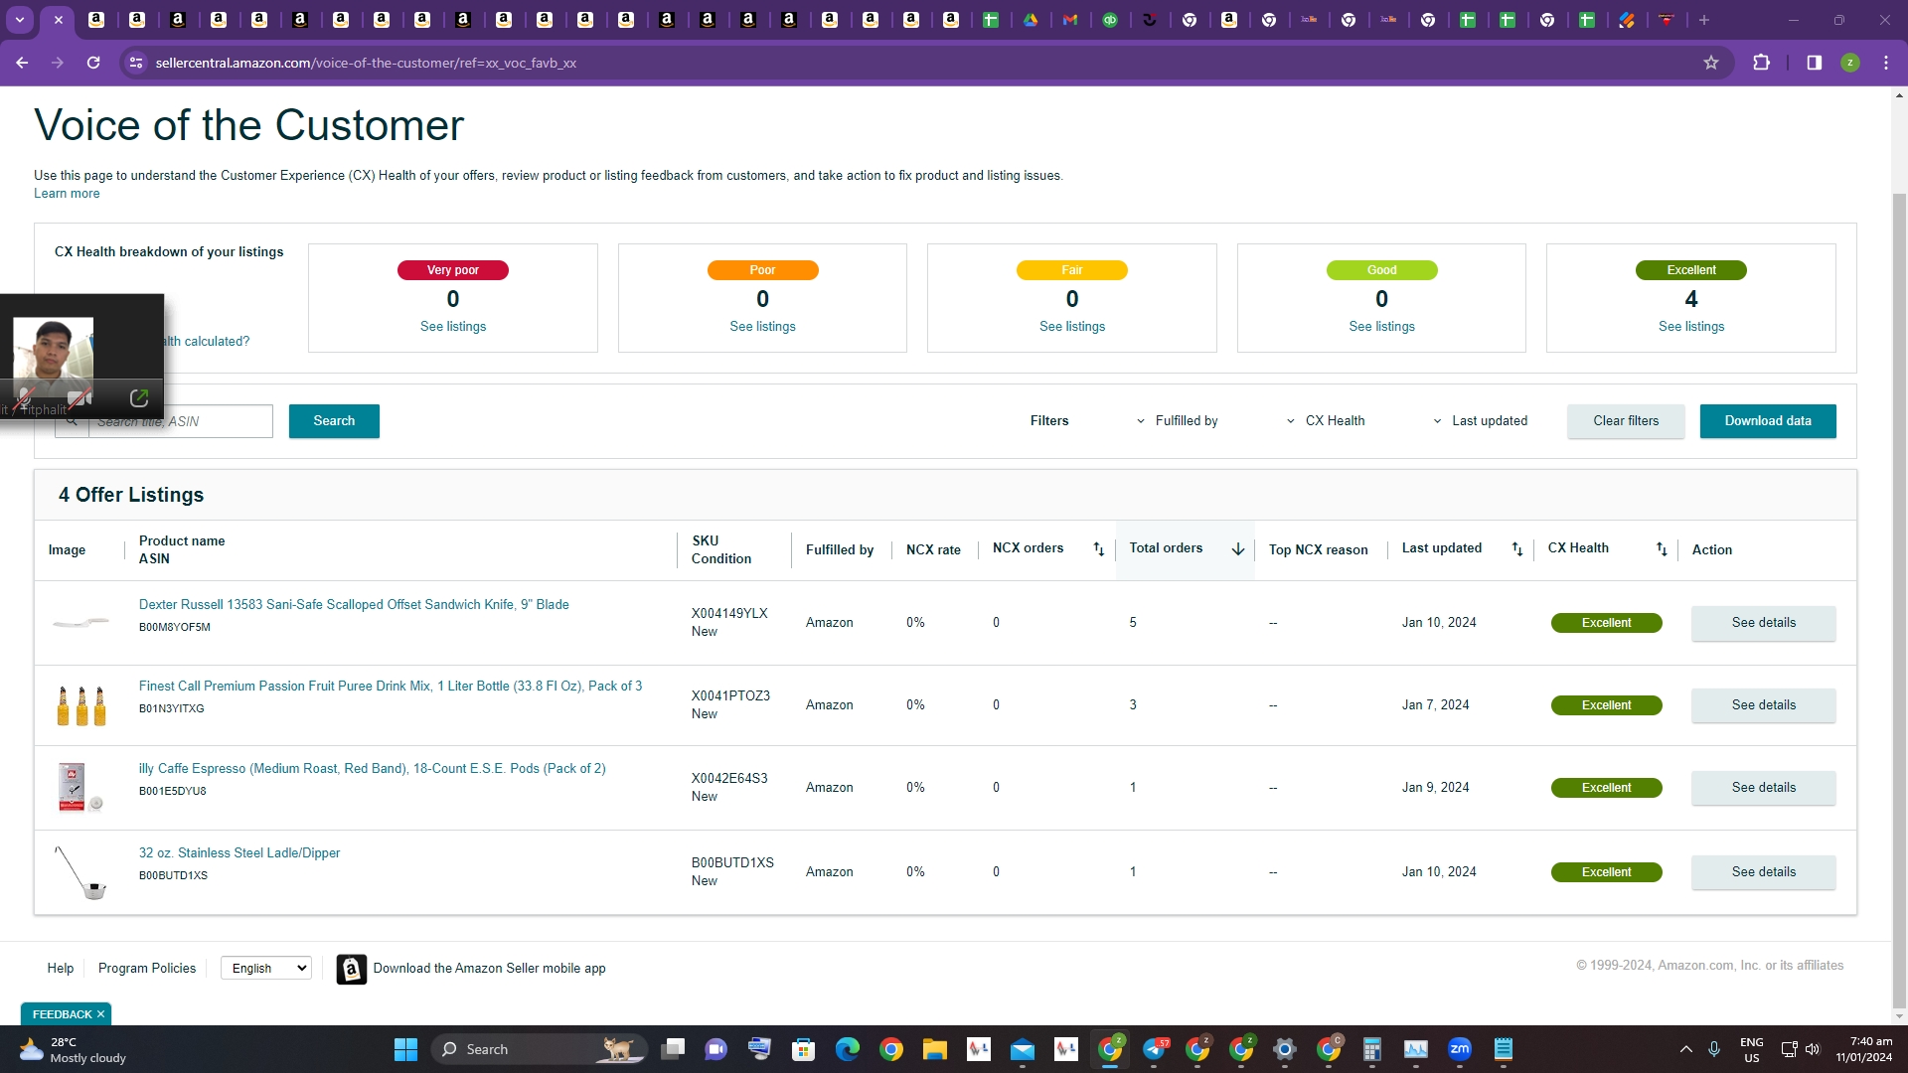Sort the table by Total orders
Screen dimensions: 1908x1073
[x=1238, y=549]
